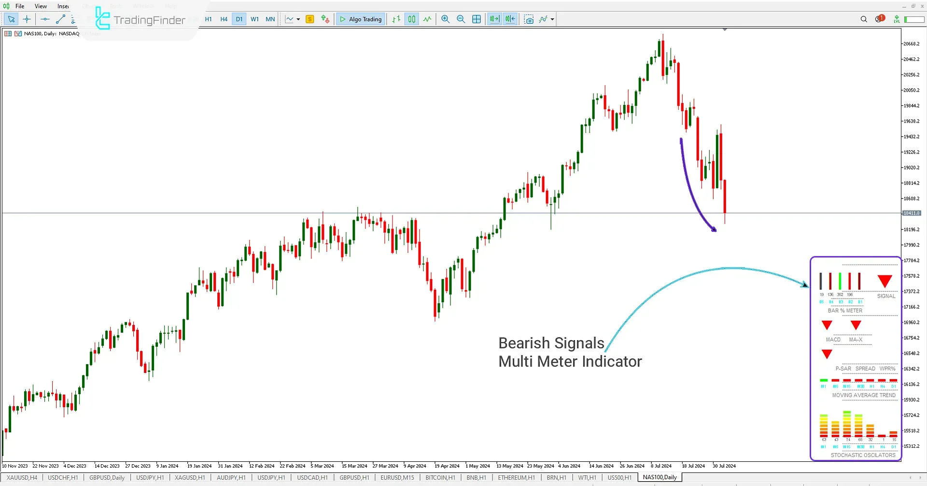
Task: Click the current price label on the price axis
Action: 912,213
